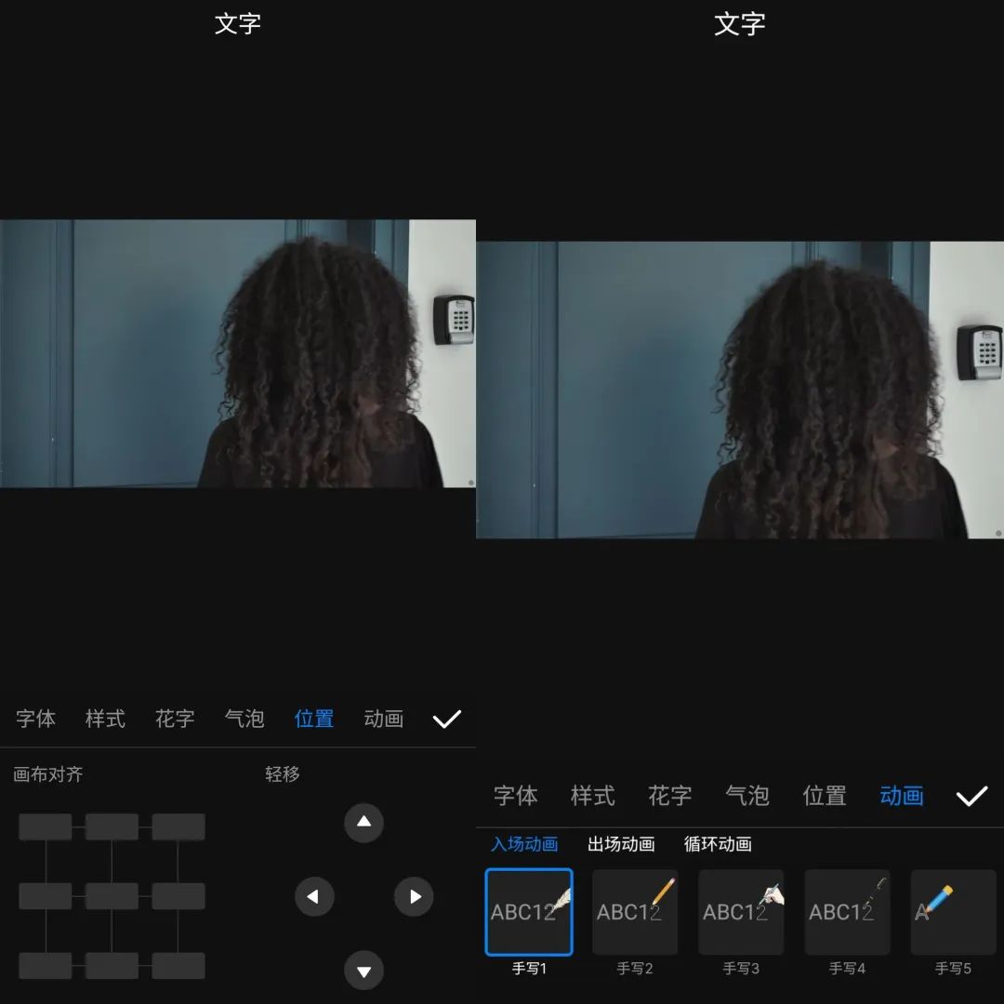The width and height of the screenshot is (1004, 1004).
Task: Select the 手写1 animation preset
Action: [x=529, y=912]
